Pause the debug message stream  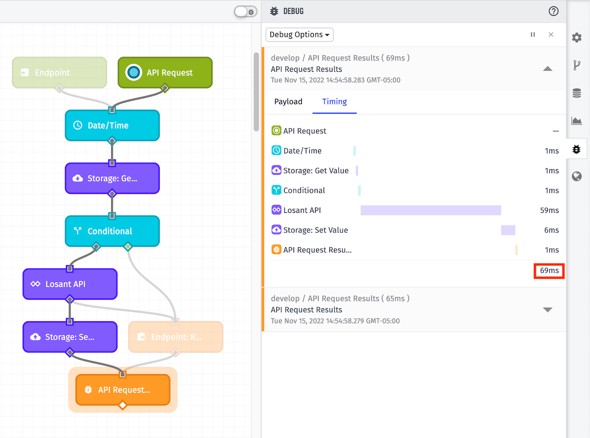click(x=533, y=34)
